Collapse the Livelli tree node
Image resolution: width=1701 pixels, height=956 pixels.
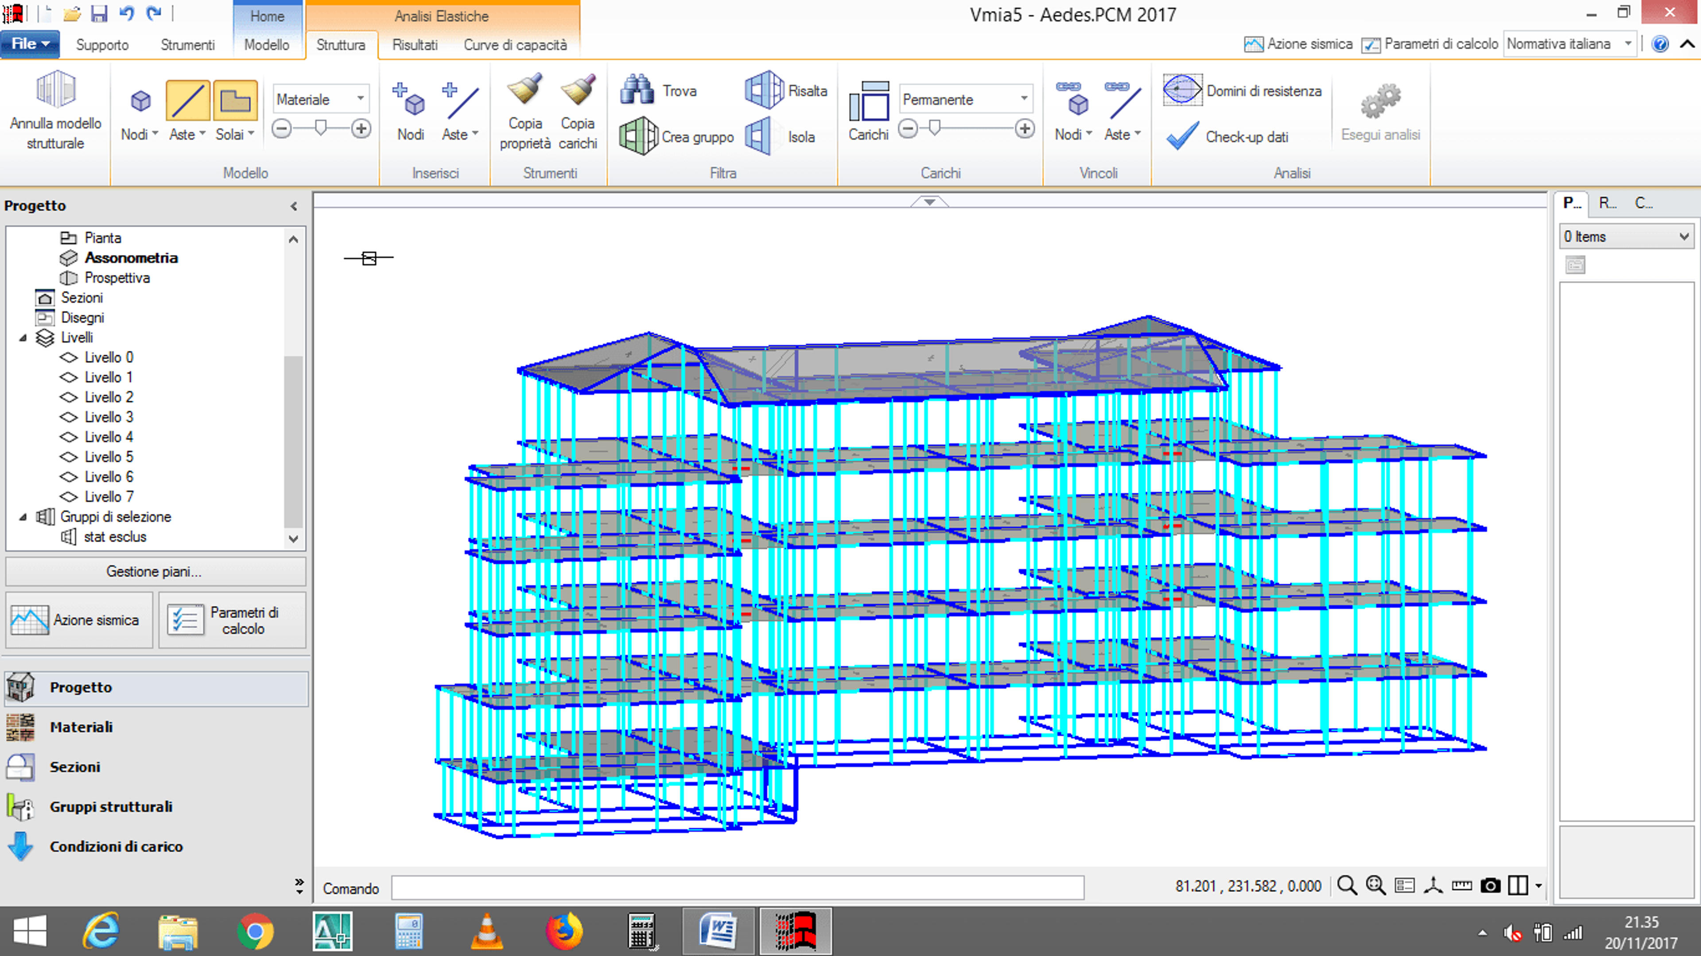click(23, 337)
